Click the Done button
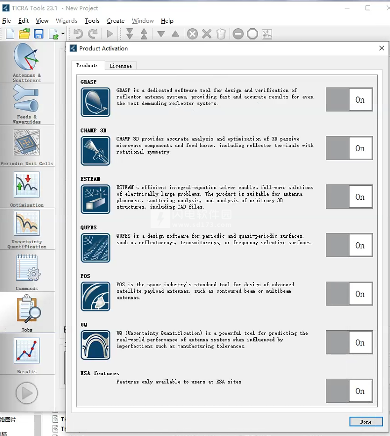Screen dimensions: 390x436 (366, 422)
